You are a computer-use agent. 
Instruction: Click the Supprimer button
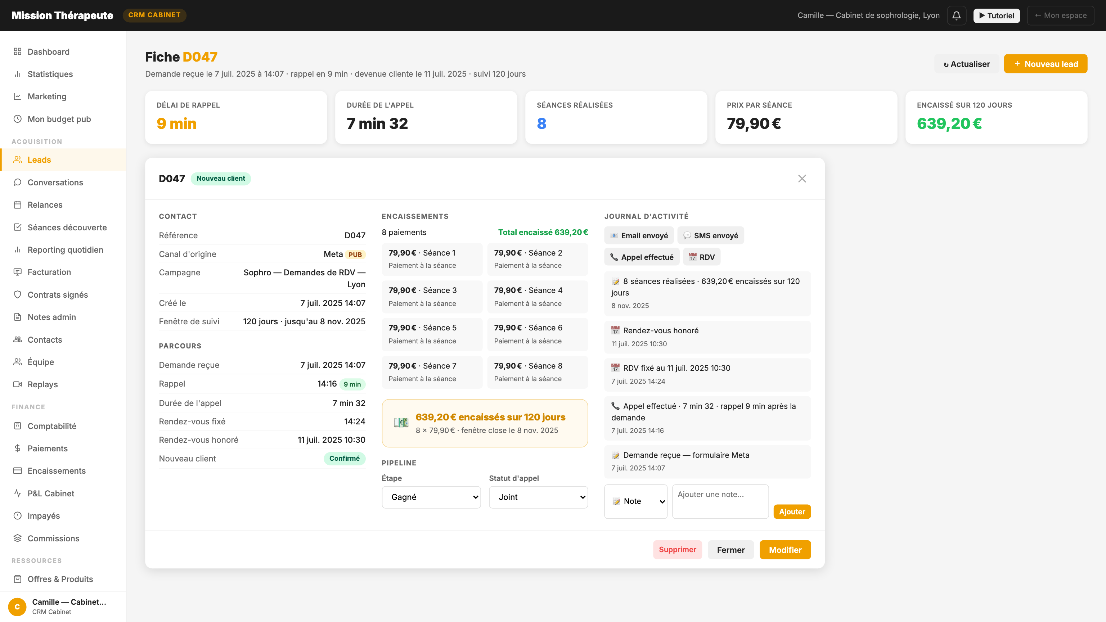[678, 549]
